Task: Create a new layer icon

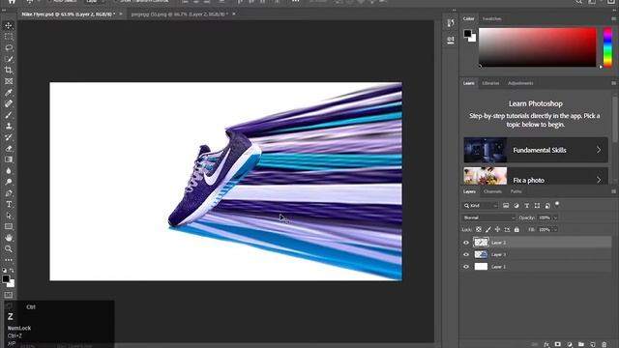Action: pos(592,344)
